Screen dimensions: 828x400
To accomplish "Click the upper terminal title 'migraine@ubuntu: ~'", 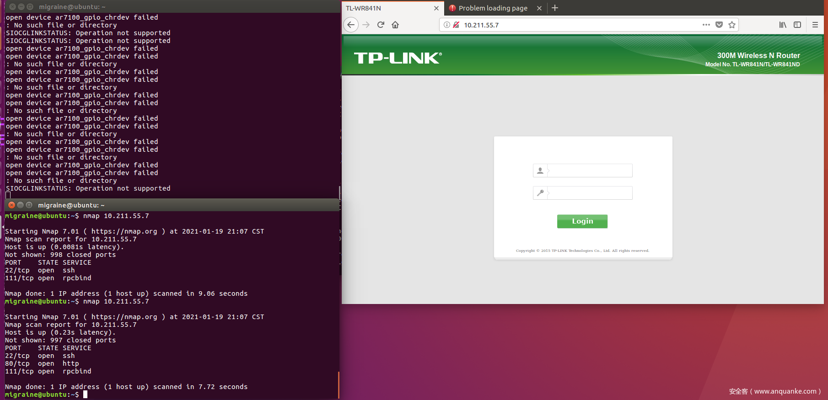I will [72, 7].
